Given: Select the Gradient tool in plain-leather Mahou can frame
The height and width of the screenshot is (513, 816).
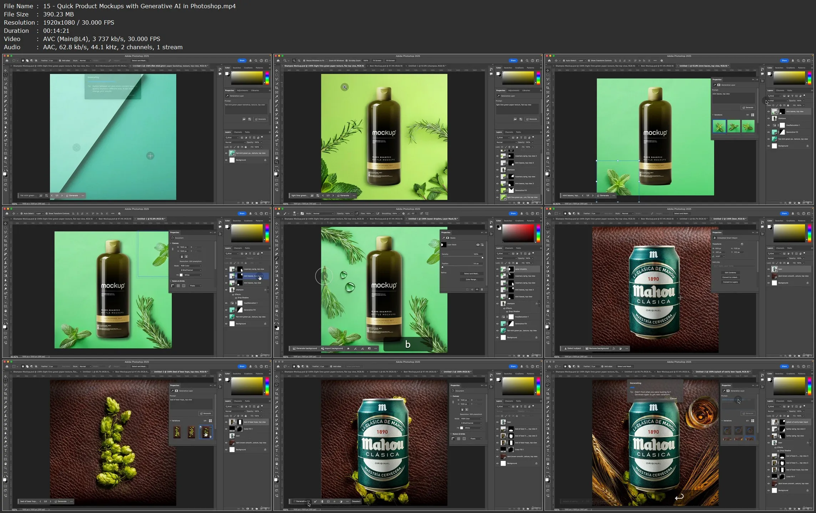Looking at the screenshot, I should 548,276.
